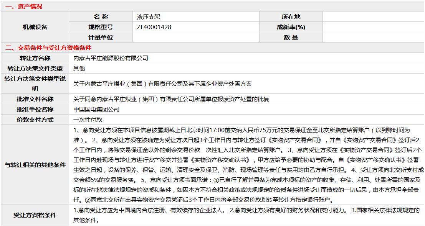This screenshot has height=226, width=425.
Task: Click the 转让方名称 label
Action: [x=35, y=58]
